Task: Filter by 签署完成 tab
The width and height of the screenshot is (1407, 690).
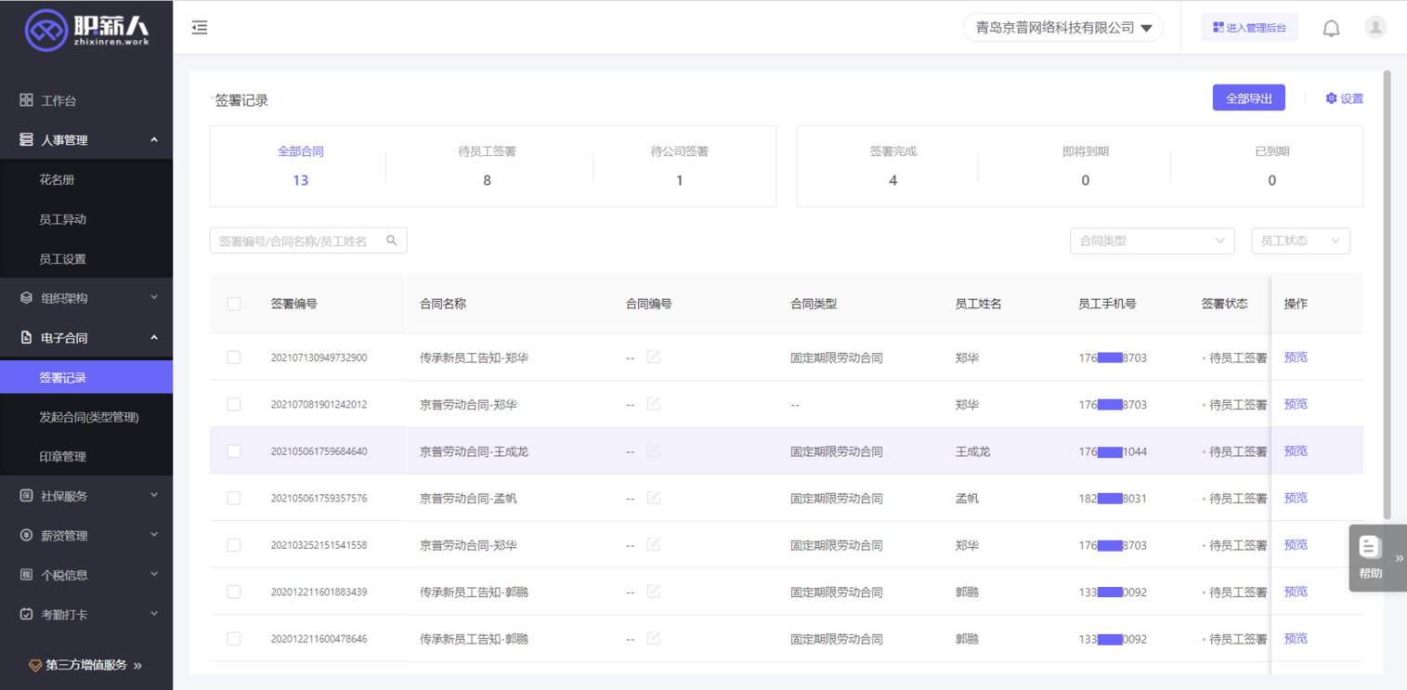Action: click(892, 165)
